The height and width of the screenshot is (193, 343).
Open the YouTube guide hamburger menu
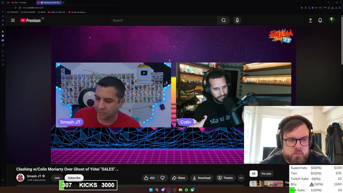pyautogui.click(x=13, y=20)
